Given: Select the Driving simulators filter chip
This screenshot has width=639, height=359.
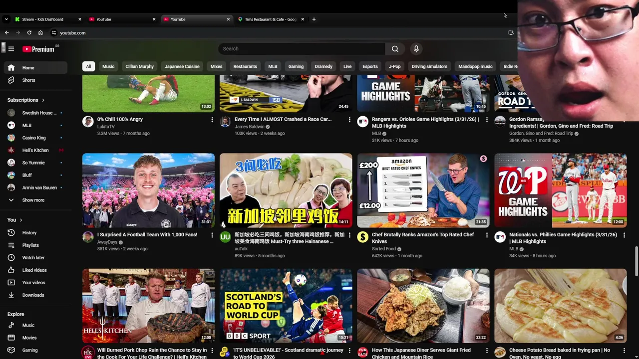Looking at the screenshot, I should [429, 66].
